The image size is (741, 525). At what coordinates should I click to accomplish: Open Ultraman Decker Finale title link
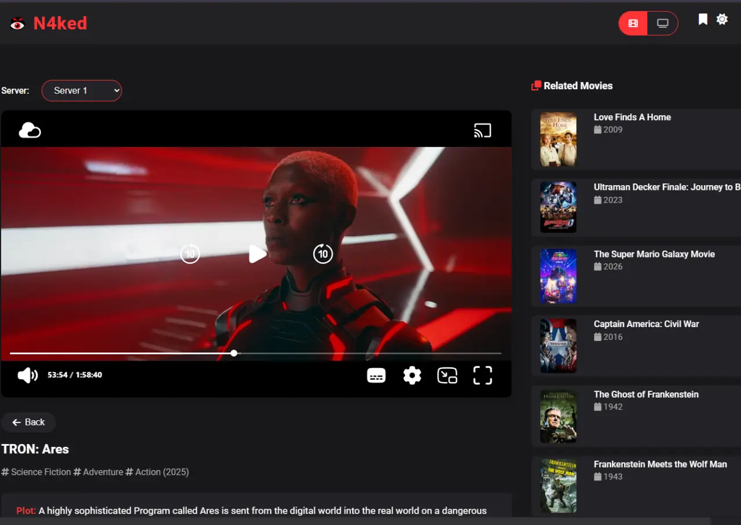pyautogui.click(x=667, y=187)
